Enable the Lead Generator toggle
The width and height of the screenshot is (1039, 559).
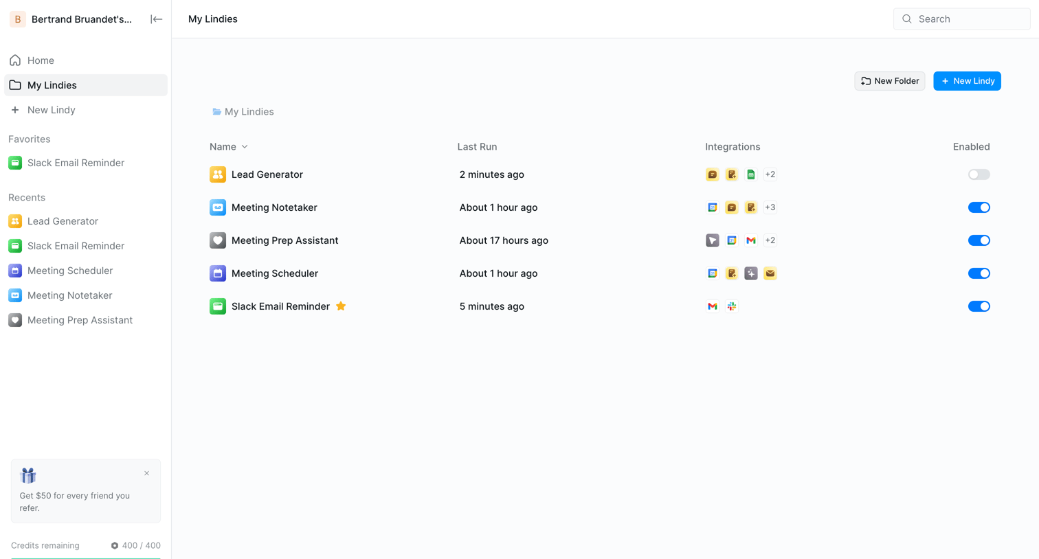[979, 174]
